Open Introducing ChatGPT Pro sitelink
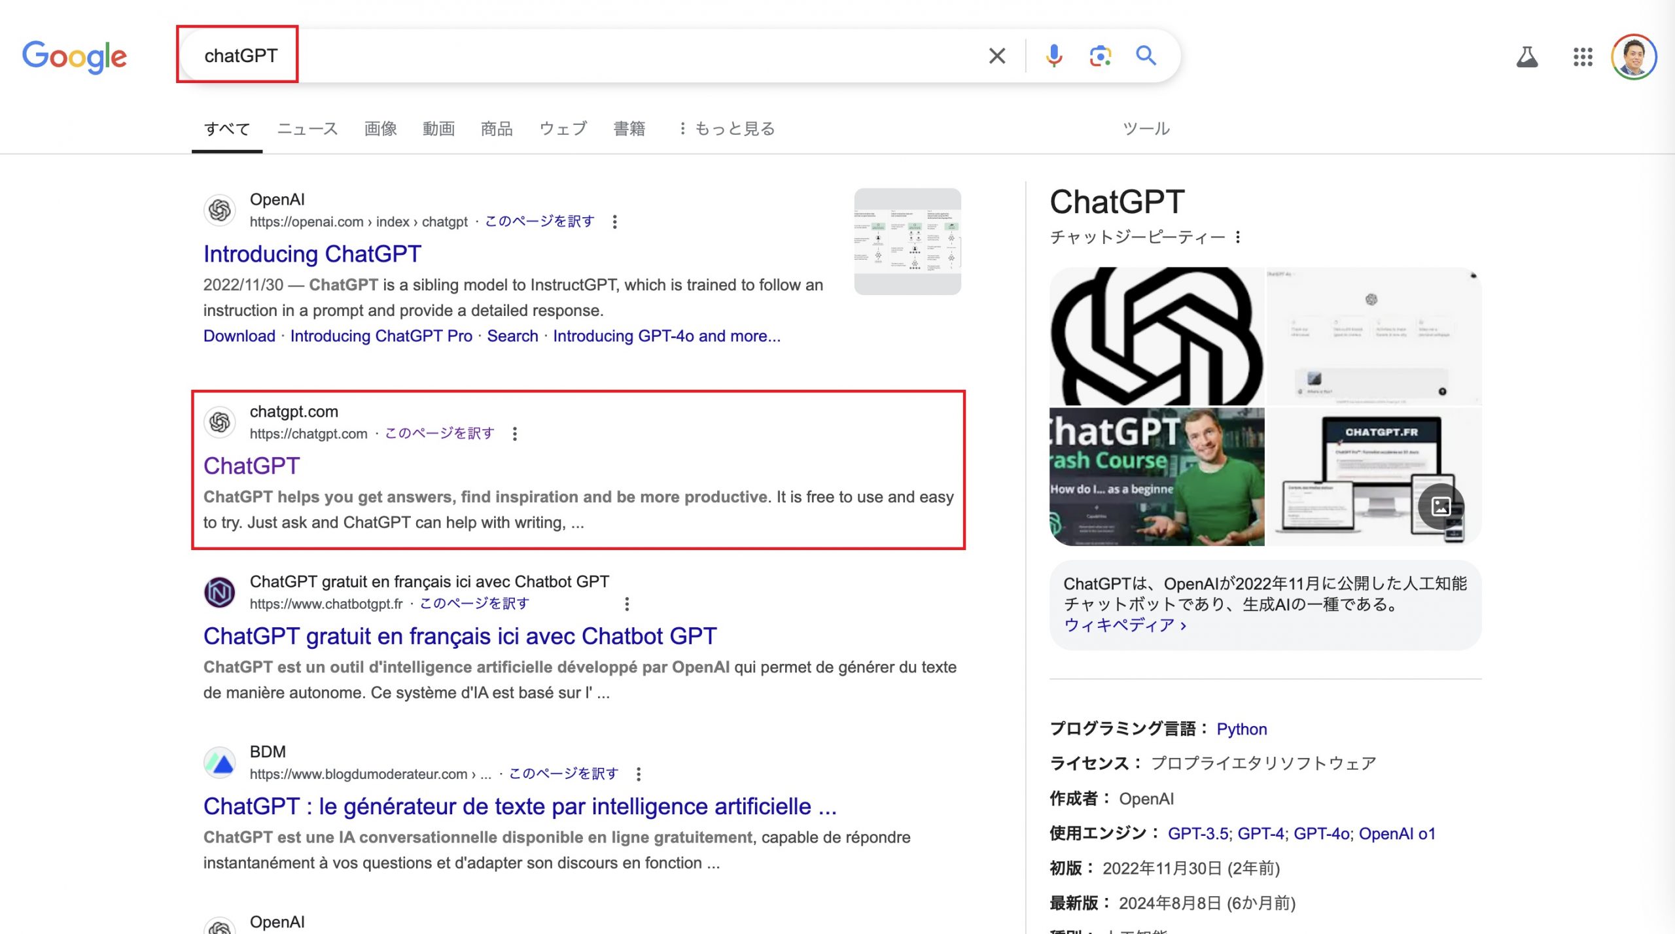Image resolution: width=1675 pixels, height=934 pixels. (381, 336)
